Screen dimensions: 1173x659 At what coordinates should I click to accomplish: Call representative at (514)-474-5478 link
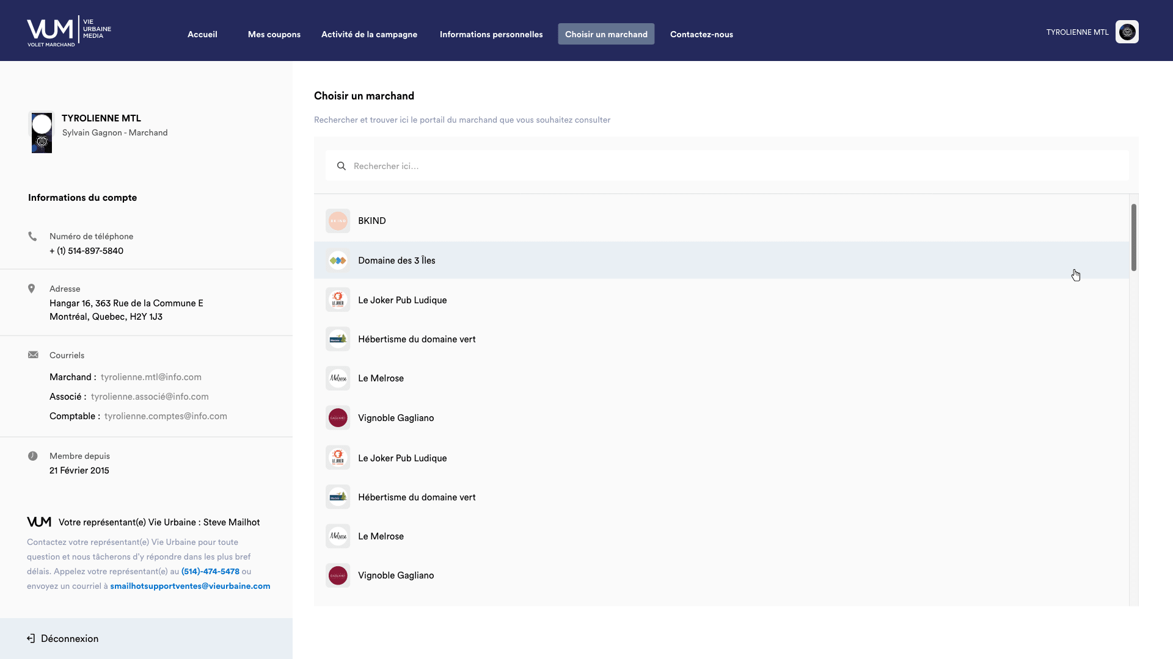click(x=210, y=571)
